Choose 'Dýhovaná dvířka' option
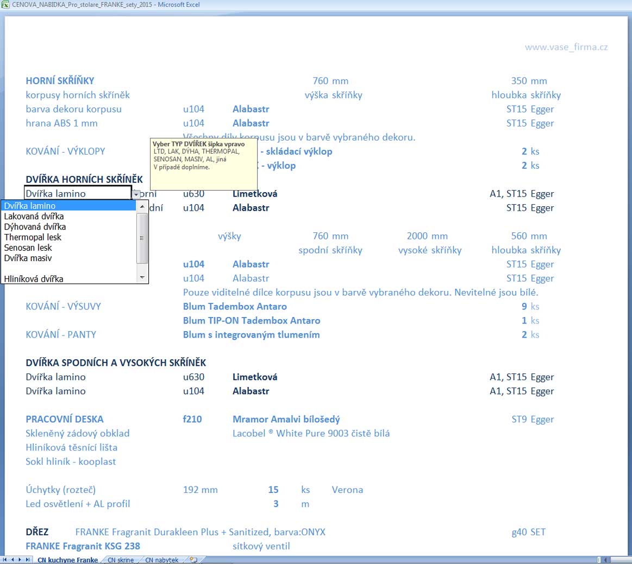The width and height of the screenshot is (632, 564). 68,227
